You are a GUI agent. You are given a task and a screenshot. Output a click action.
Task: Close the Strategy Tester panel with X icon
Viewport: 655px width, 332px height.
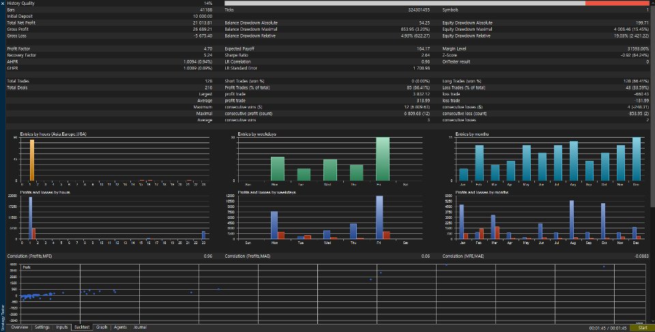point(3,3)
